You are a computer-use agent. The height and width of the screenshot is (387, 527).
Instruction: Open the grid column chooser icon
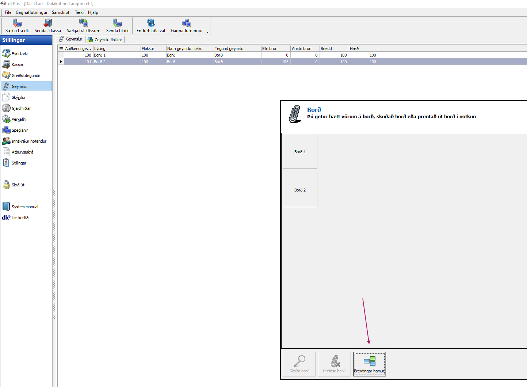click(61, 49)
